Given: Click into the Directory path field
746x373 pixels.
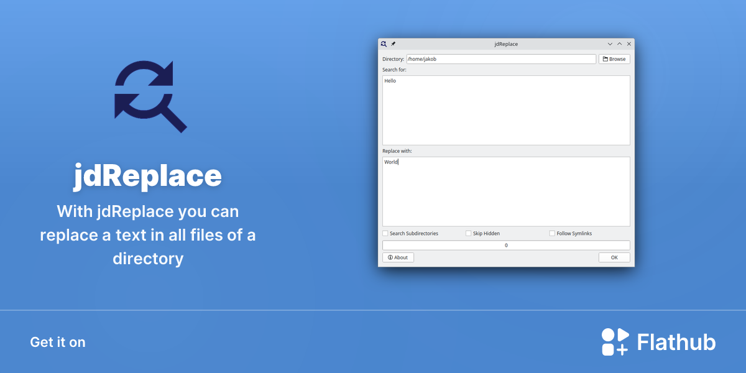Looking at the screenshot, I should coord(501,59).
